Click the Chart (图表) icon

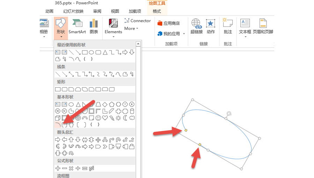[x=94, y=26]
